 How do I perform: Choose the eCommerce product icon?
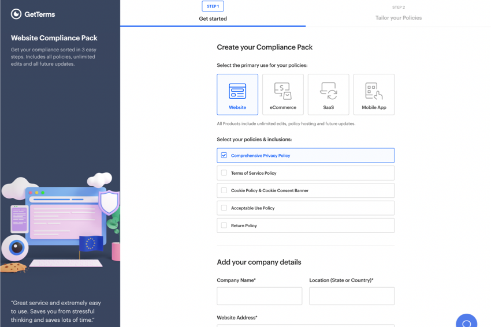pos(282,91)
